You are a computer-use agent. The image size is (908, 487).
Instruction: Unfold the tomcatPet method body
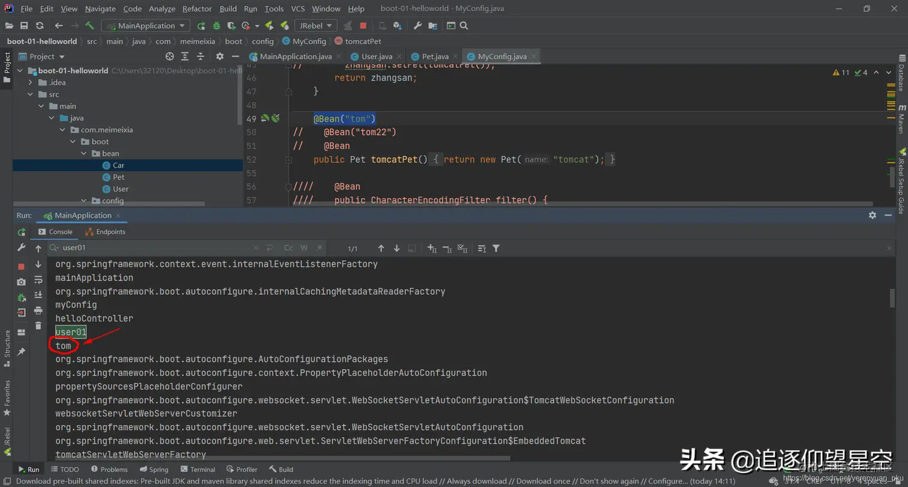click(x=289, y=160)
